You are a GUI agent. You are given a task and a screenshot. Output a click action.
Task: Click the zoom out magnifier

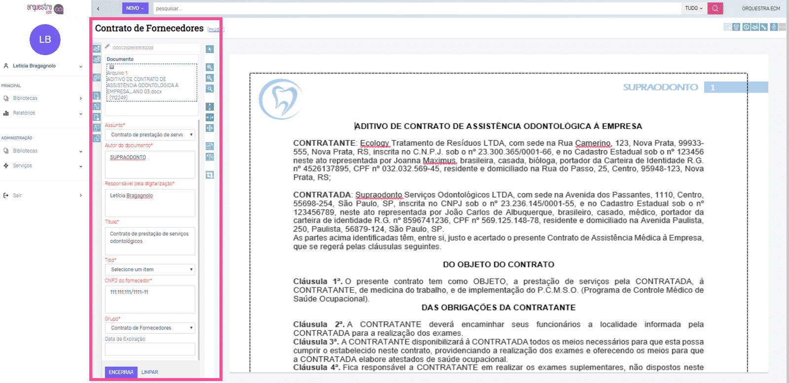coord(210,78)
